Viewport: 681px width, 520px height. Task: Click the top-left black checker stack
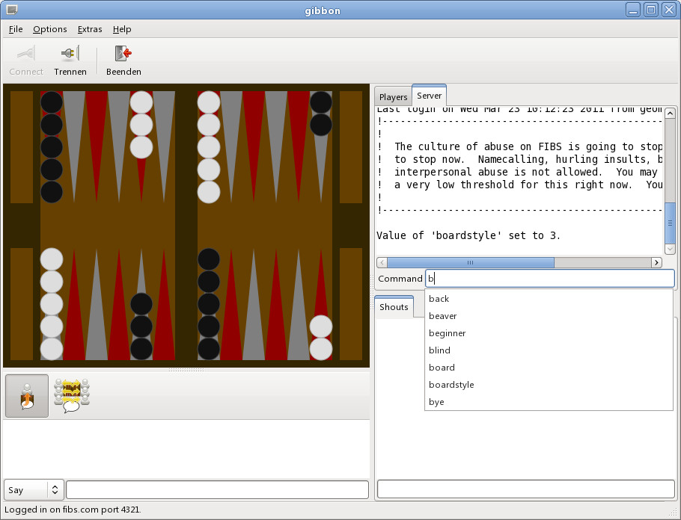52,147
